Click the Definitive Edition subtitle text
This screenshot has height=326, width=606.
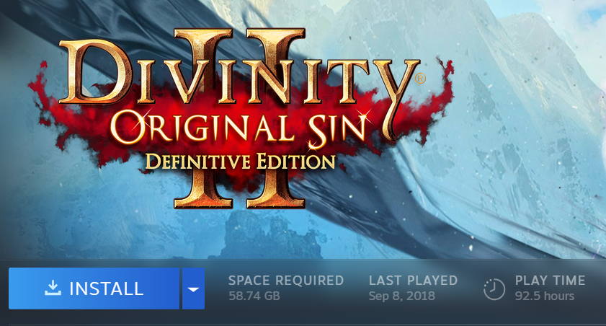(240, 162)
